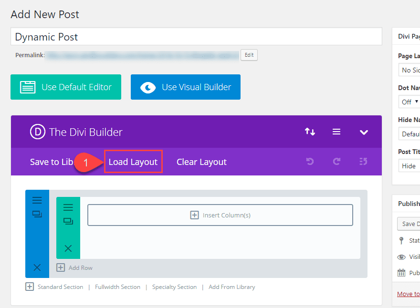Screen dimensions: 420x308
Task: Duplicate the blue section with the duplicate icon
Action: click(x=37, y=215)
